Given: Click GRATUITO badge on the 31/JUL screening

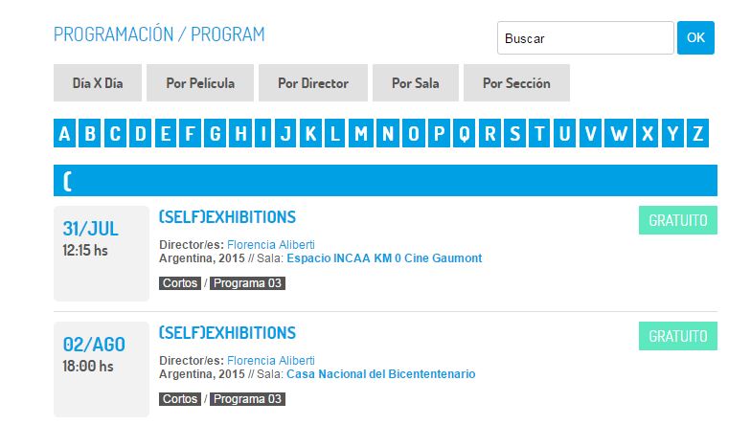Looking at the screenshot, I should tap(677, 220).
